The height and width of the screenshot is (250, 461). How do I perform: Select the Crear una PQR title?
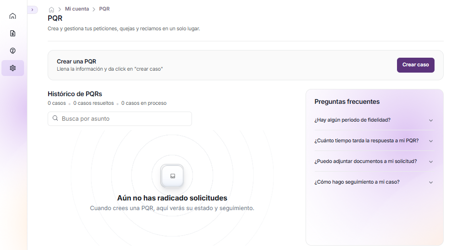tap(77, 62)
